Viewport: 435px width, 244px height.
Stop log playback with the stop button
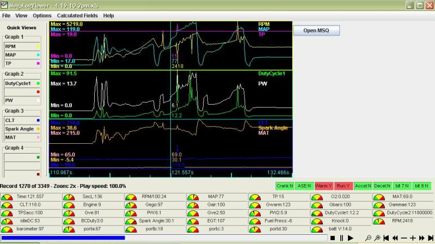click(x=332, y=238)
